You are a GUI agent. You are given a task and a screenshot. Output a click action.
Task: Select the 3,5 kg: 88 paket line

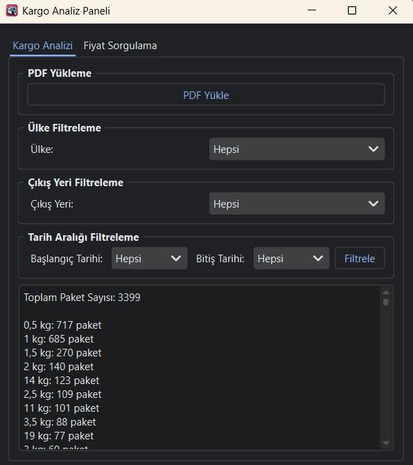(60, 422)
